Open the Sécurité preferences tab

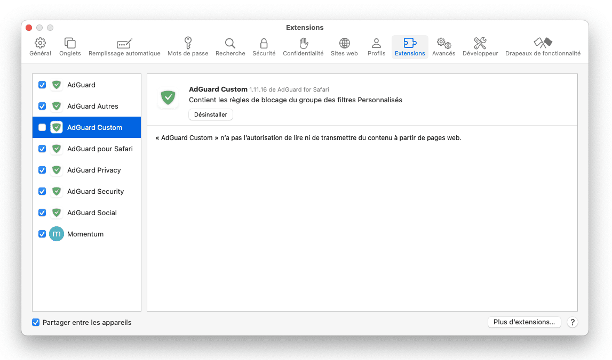(264, 47)
